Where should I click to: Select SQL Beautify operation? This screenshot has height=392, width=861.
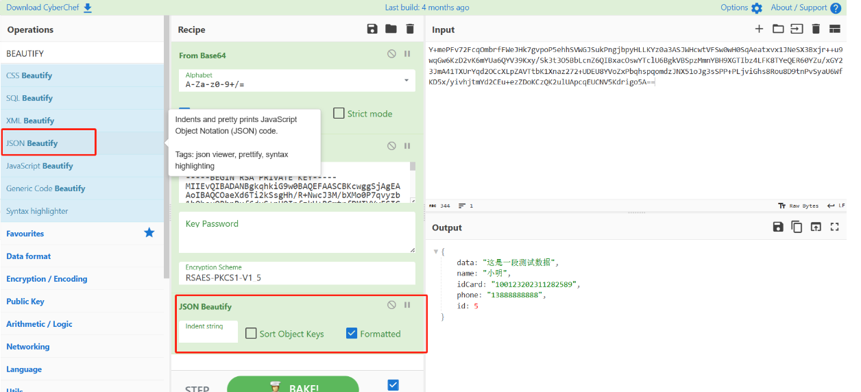pos(82,98)
